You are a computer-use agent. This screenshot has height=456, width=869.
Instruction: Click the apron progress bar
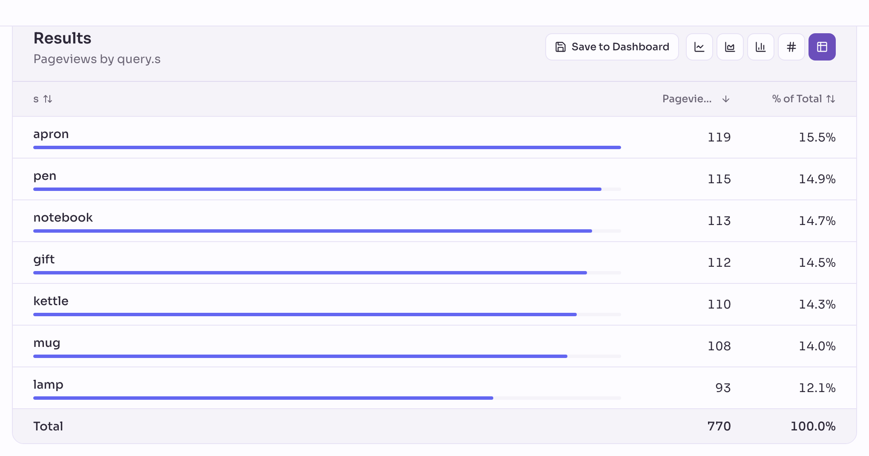click(x=327, y=147)
